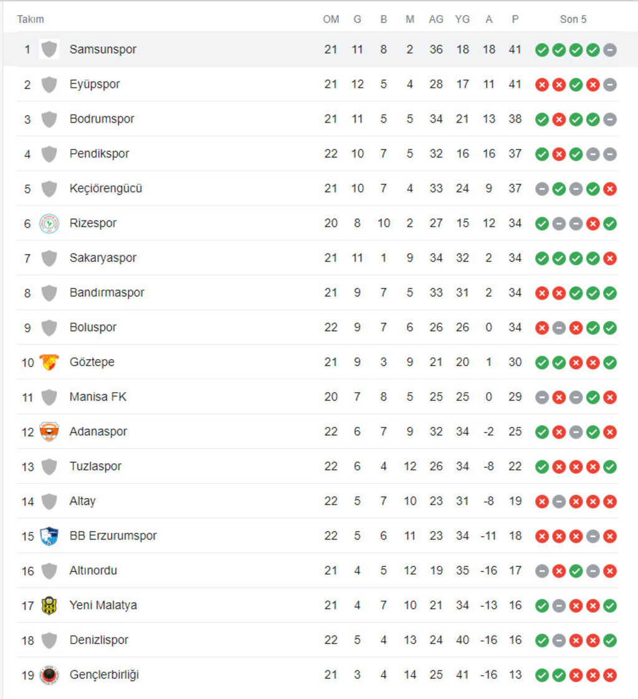Click the Takım column header
This screenshot has width=638, height=699.
[x=31, y=19]
